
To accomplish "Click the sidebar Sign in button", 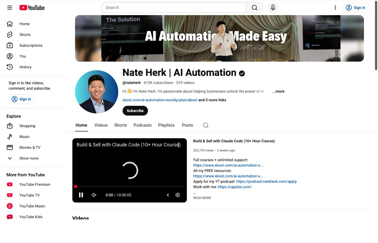I will point(22,99).
